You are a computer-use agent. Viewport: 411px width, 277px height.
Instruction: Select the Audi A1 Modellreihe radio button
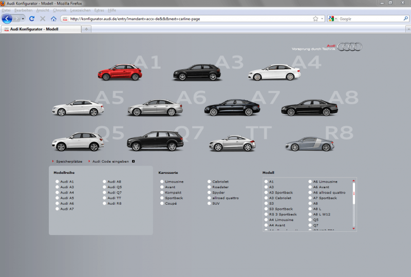click(57, 182)
